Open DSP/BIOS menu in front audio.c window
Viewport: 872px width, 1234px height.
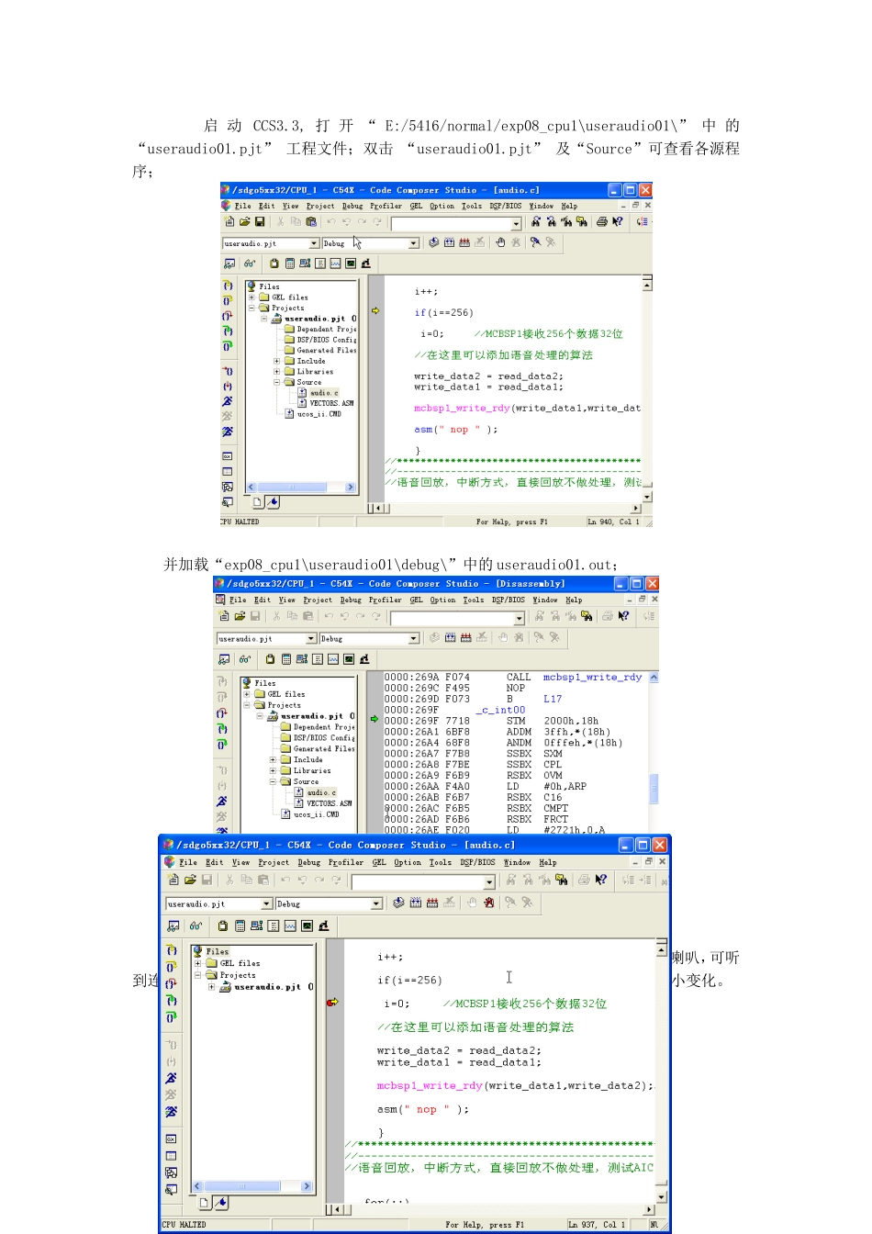click(477, 862)
